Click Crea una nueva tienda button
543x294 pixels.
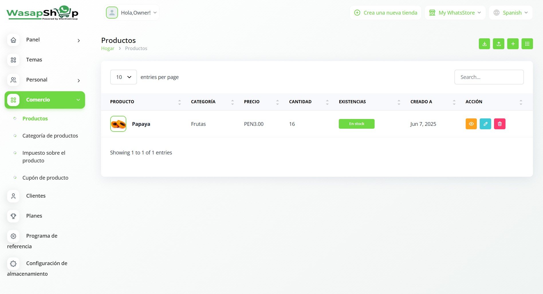point(385,13)
